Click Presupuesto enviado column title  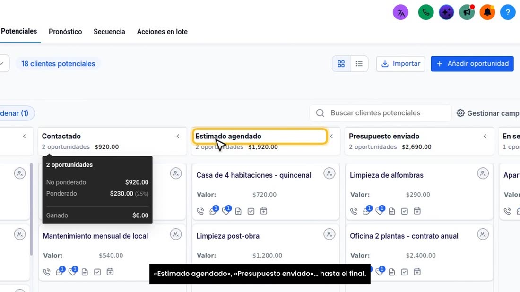[384, 136]
